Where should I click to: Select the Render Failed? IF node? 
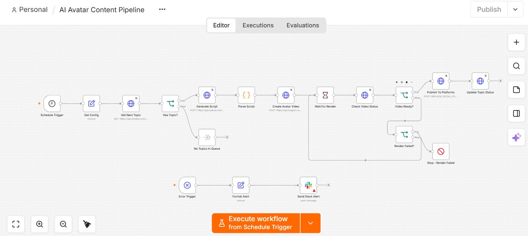click(x=404, y=135)
